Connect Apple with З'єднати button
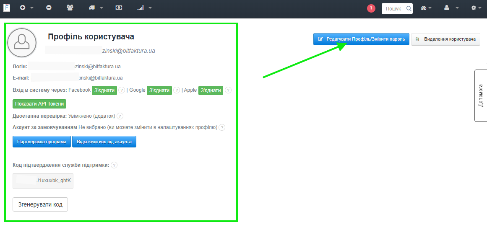The image size is (487, 235). tap(211, 90)
